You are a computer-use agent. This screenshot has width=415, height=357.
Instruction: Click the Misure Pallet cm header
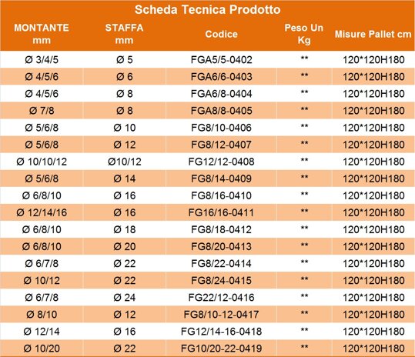[373, 34]
